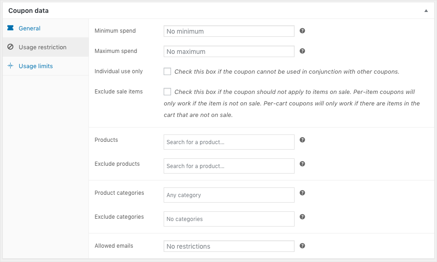This screenshot has width=437, height=262.
Task: Click the help icon next to Exclude products
Action: coord(302,163)
